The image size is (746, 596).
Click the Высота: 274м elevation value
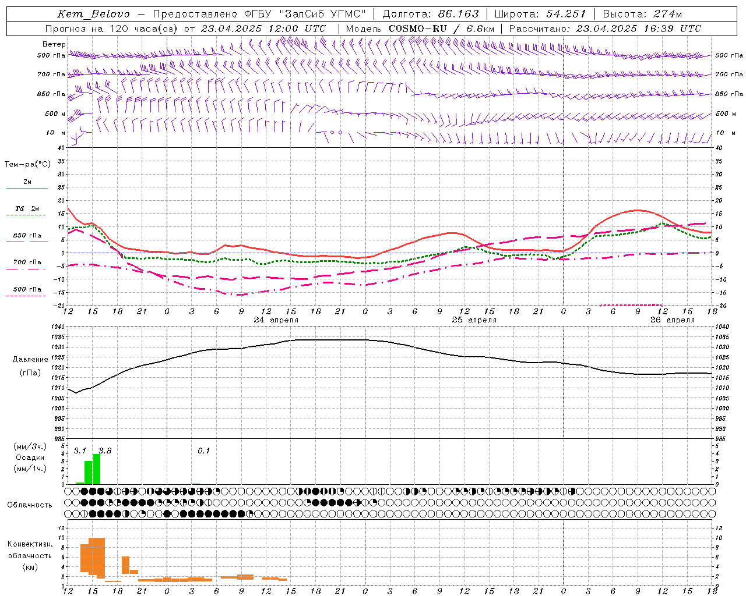click(642, 14)
